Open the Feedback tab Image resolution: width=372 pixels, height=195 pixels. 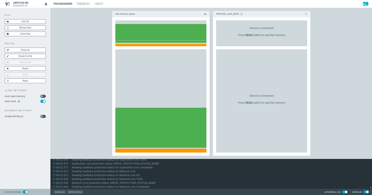(x=83, y=4)
